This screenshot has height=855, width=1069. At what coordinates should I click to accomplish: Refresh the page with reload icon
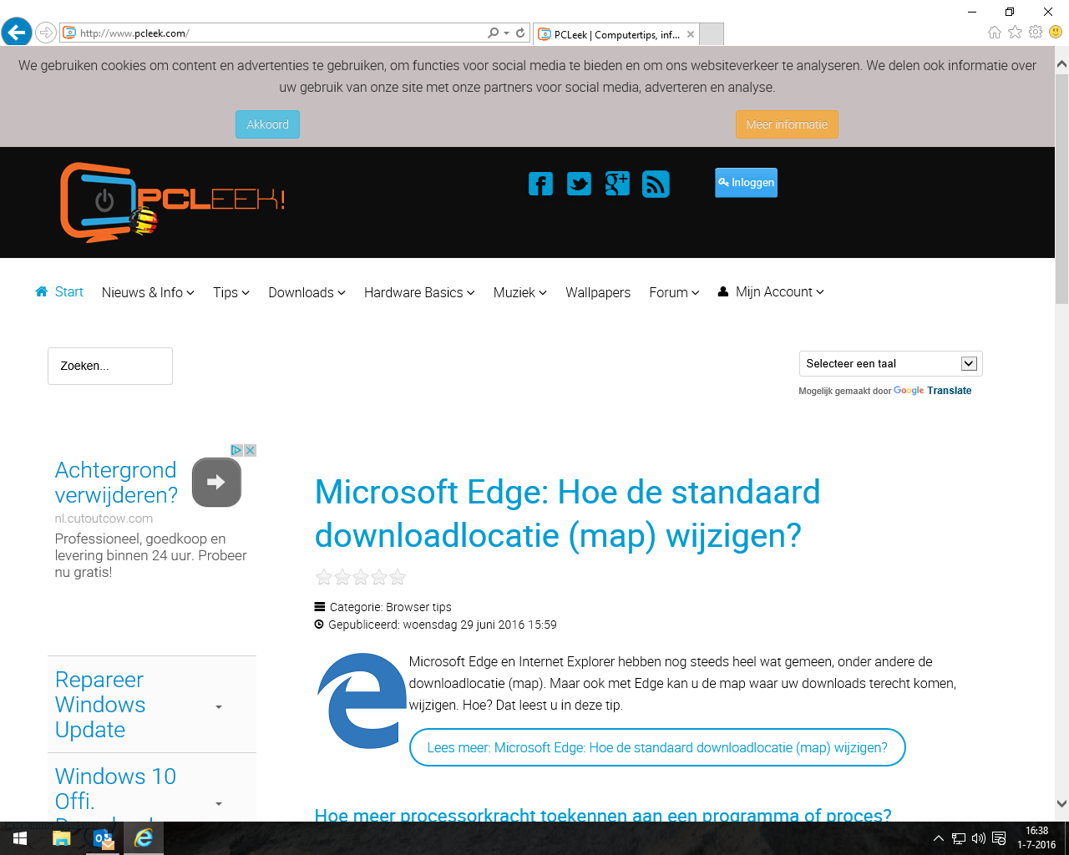520,33
